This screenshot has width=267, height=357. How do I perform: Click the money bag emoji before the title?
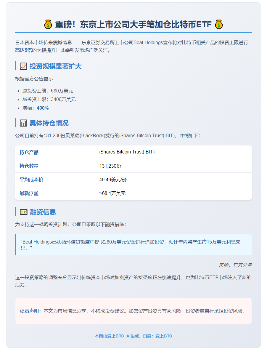click(48, 25)
